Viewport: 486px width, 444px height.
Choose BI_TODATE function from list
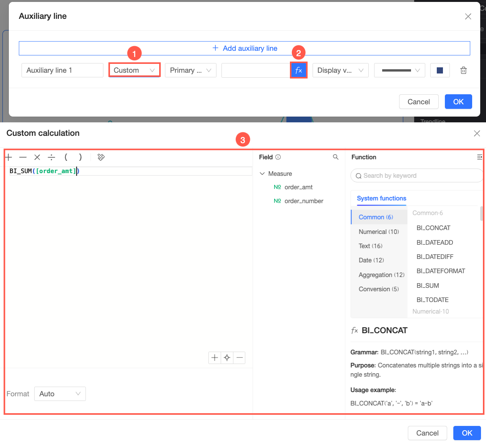point(433,300)
